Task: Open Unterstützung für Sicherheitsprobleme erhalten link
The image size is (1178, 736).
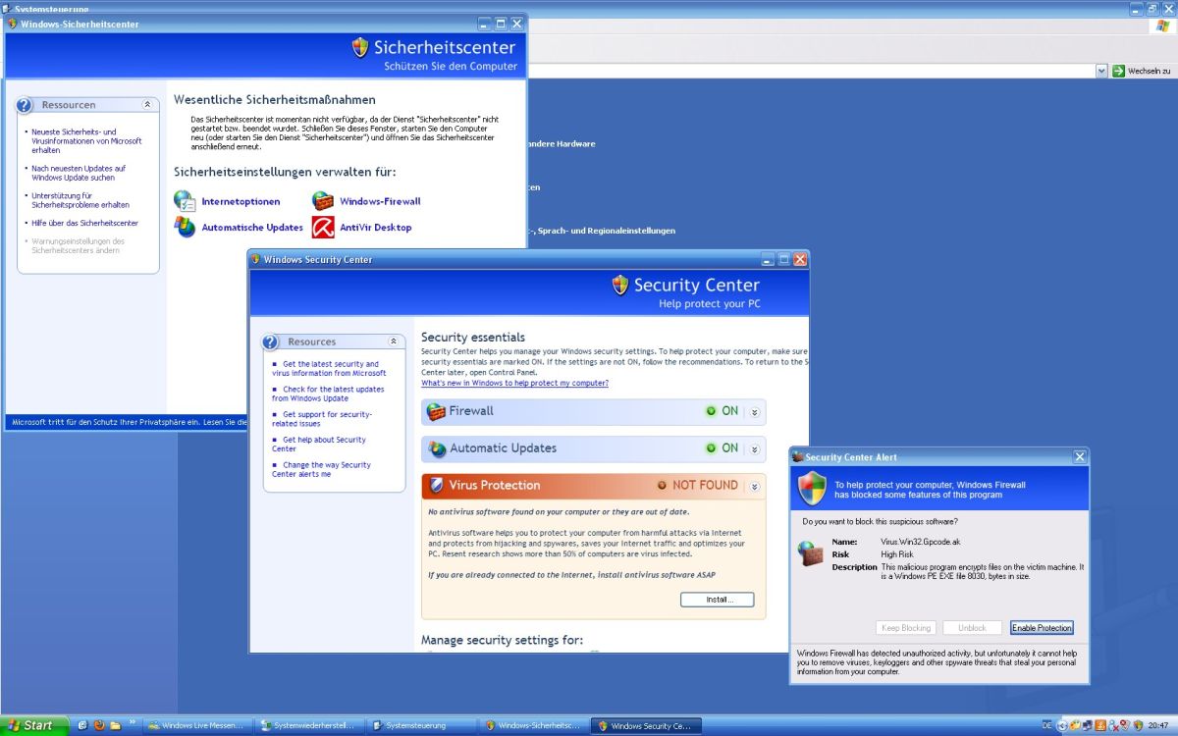Action: pyautogui.click(x=80, y=200)
